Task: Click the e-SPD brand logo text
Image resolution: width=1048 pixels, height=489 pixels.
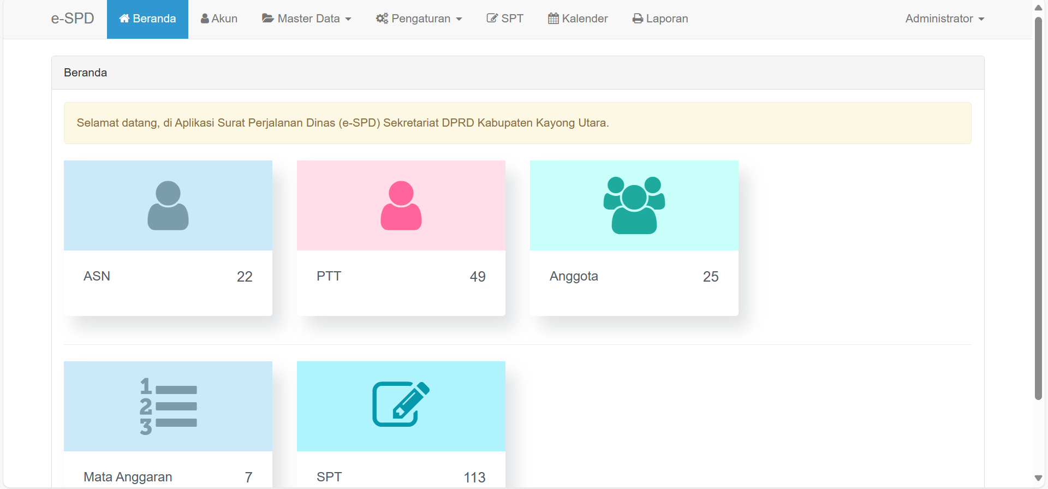Action: [x=73, y=19]
